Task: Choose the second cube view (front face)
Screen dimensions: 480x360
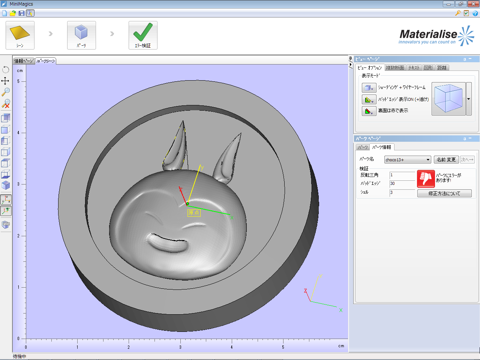Action: 6,129
